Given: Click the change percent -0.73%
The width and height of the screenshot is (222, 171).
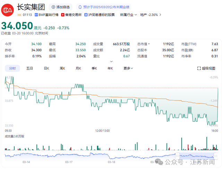Looking at the screenshot, I should tap(63, 28).
